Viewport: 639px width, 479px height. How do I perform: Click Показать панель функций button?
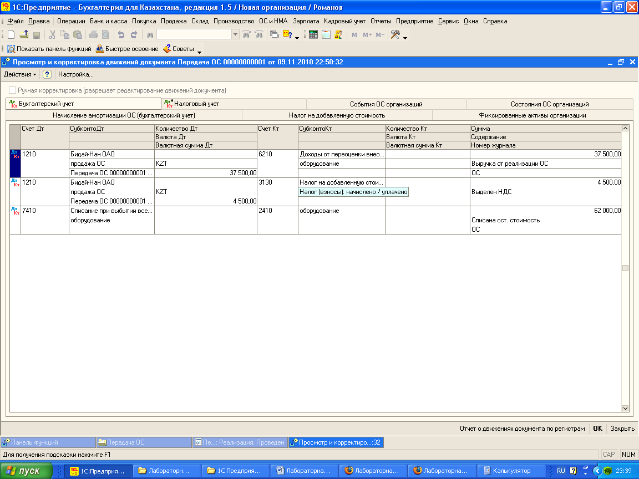(x=49, y=49)
